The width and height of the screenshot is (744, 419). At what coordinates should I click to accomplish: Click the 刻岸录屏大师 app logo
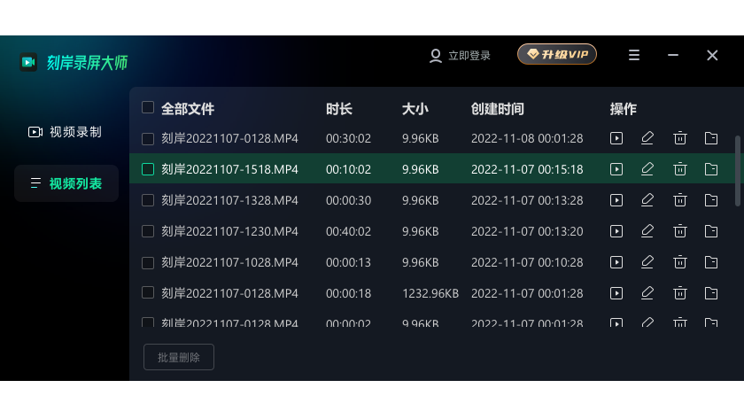(28, 62)
